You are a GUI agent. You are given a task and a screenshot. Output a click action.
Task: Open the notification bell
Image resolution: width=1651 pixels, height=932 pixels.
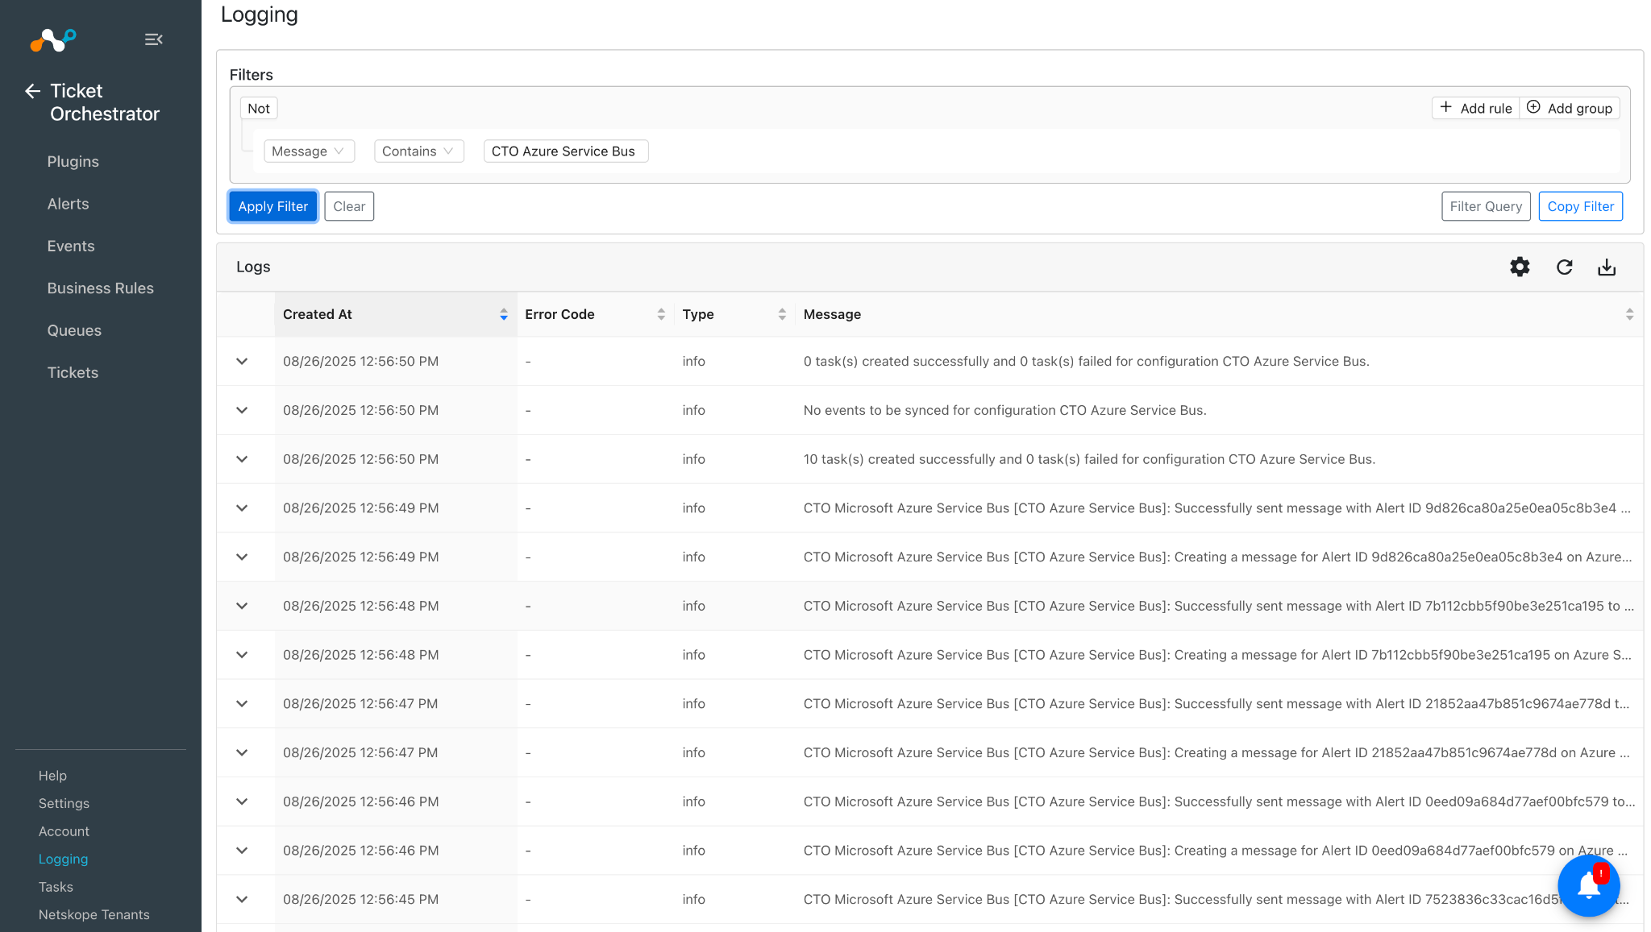pyautogui.click(x=1588, y=885)
